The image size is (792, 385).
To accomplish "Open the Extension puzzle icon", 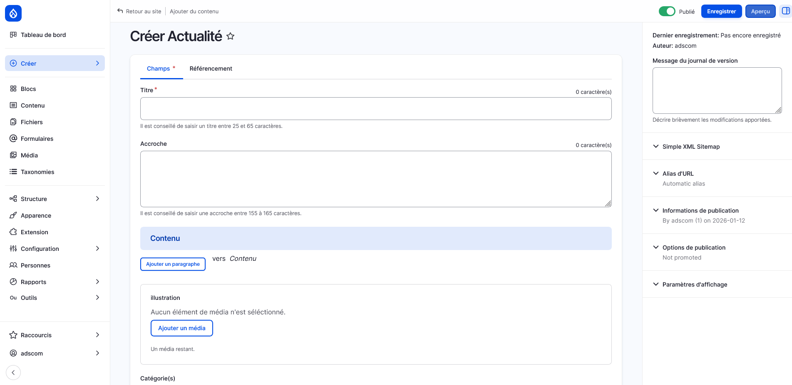I will tap(13, 232).
